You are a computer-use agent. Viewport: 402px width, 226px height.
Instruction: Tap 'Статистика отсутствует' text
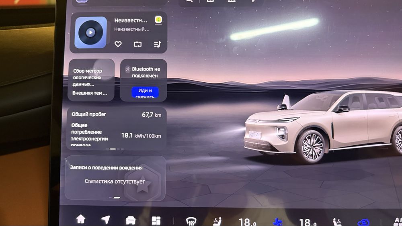pyautogui.click(x=115, y=181)
